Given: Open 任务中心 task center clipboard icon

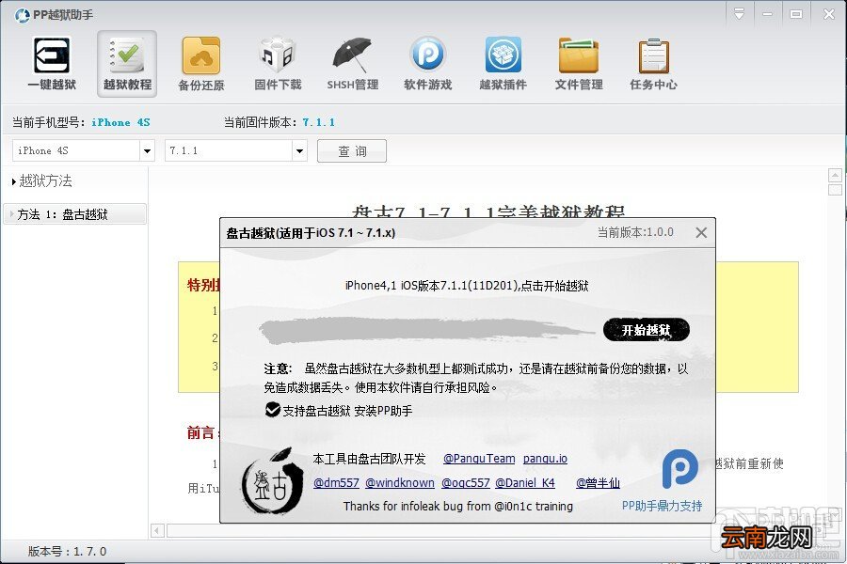Looking at the screenshot, I should 654,64.
